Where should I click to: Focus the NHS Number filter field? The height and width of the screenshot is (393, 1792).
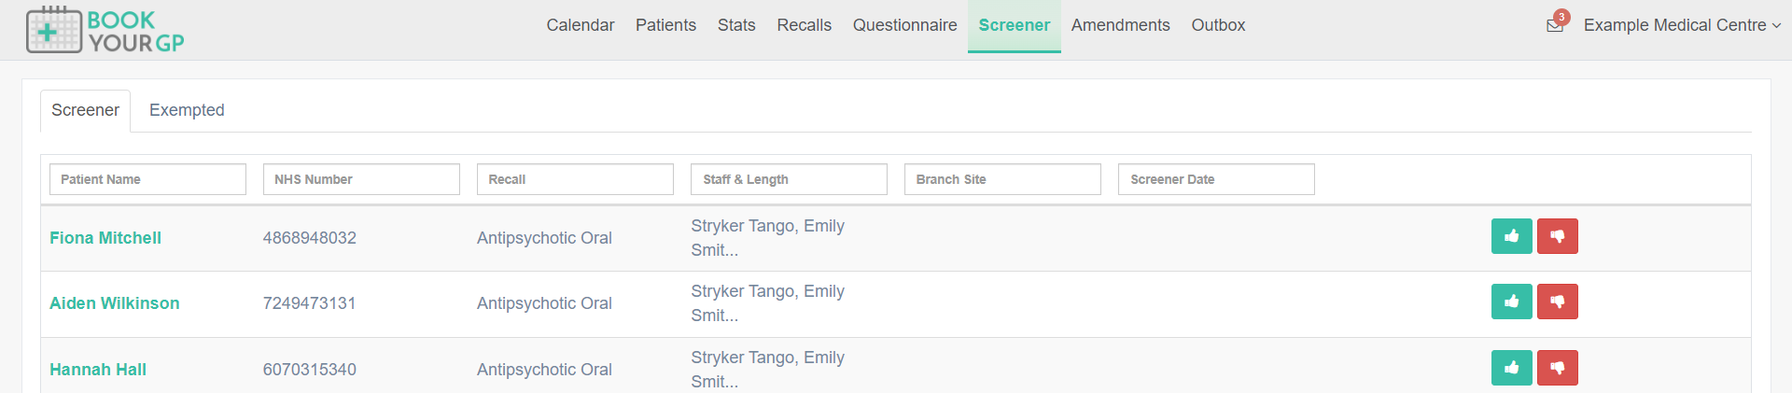click(x=361, y=179)
